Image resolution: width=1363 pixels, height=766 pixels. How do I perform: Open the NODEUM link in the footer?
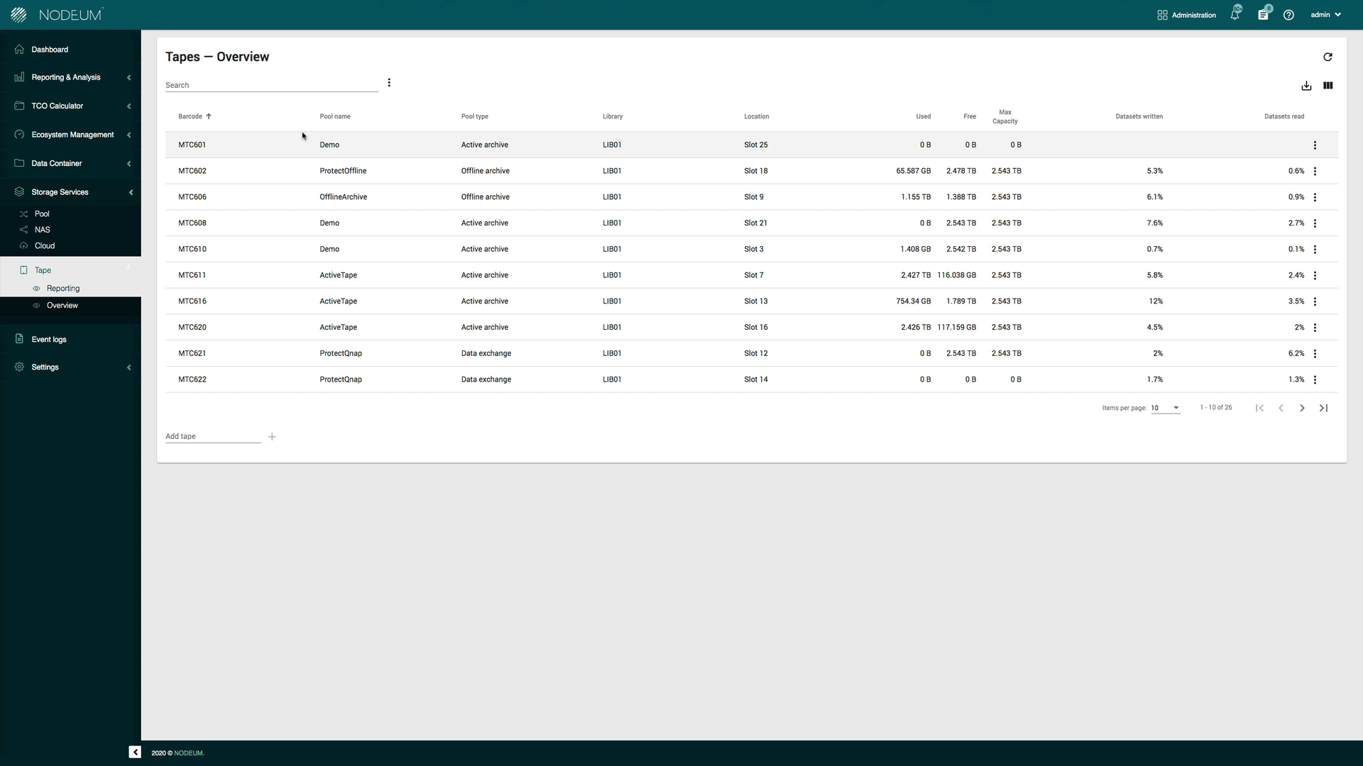(188, 753)
